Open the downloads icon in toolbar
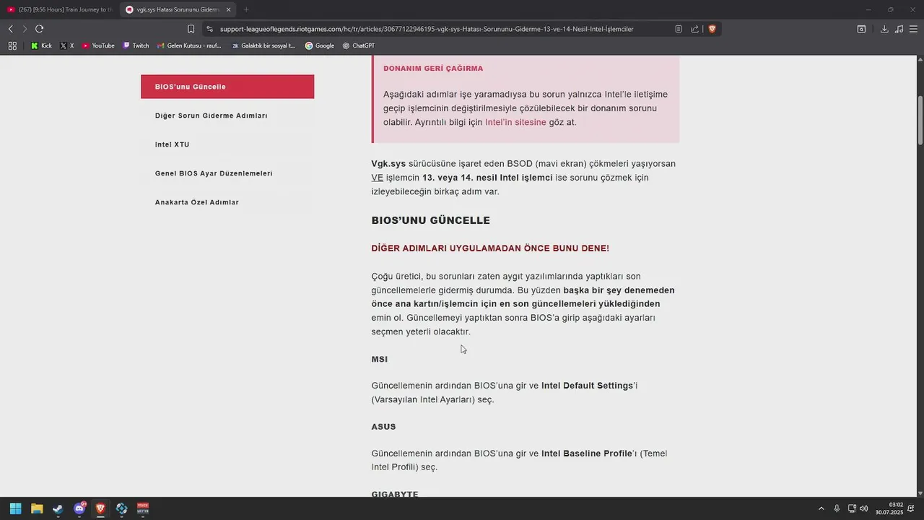The height and width of the screenshot is (520, 924). tap(884, 29)
